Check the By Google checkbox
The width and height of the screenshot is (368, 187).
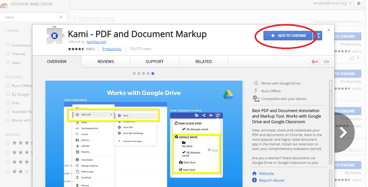pyautogui.click(x=8, y=94)
